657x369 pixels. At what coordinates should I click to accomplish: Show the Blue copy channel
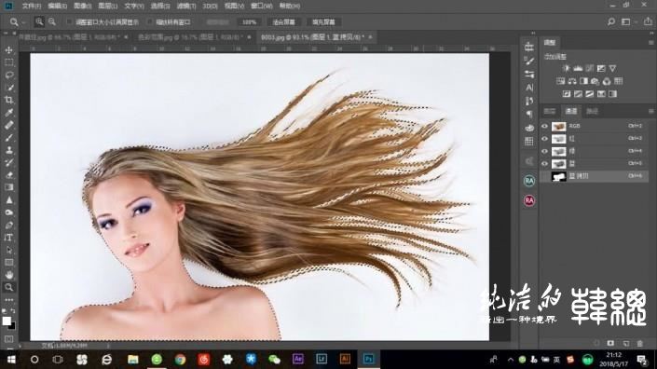point(545,177)
